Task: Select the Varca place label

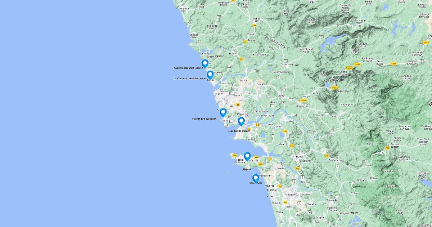Action: pyautogui.click(x=279, y=212)
